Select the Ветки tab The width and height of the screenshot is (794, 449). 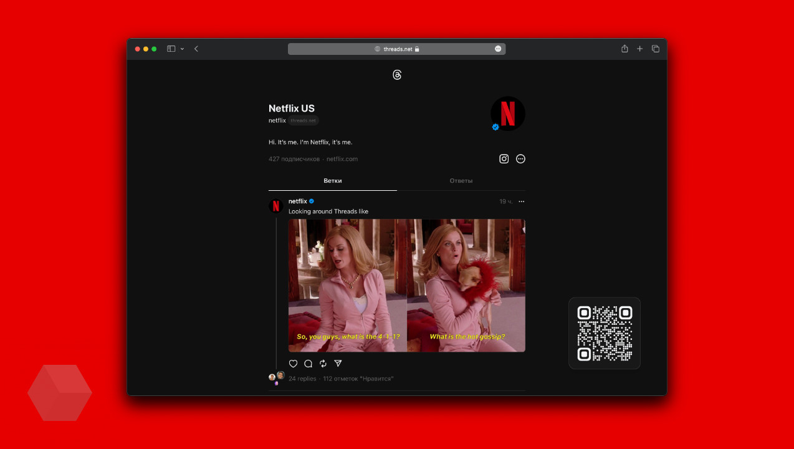(332, 181)
